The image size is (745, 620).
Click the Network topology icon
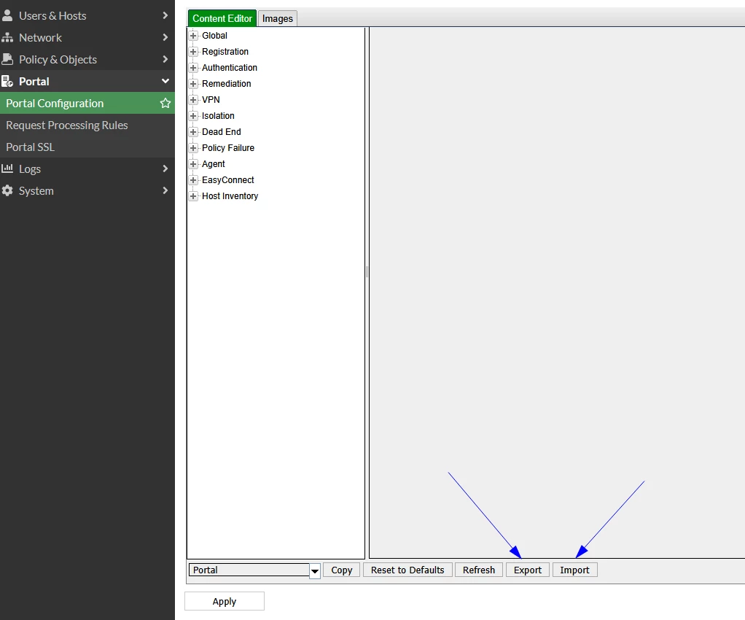point(7,37)
